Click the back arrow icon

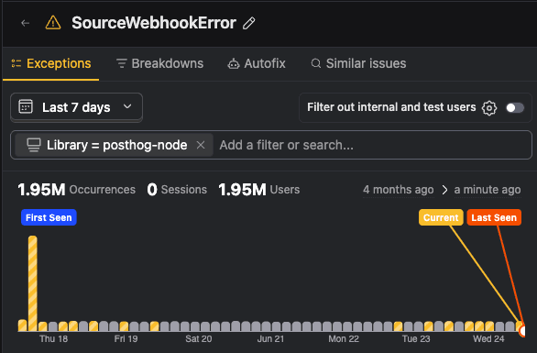(25, 23)
